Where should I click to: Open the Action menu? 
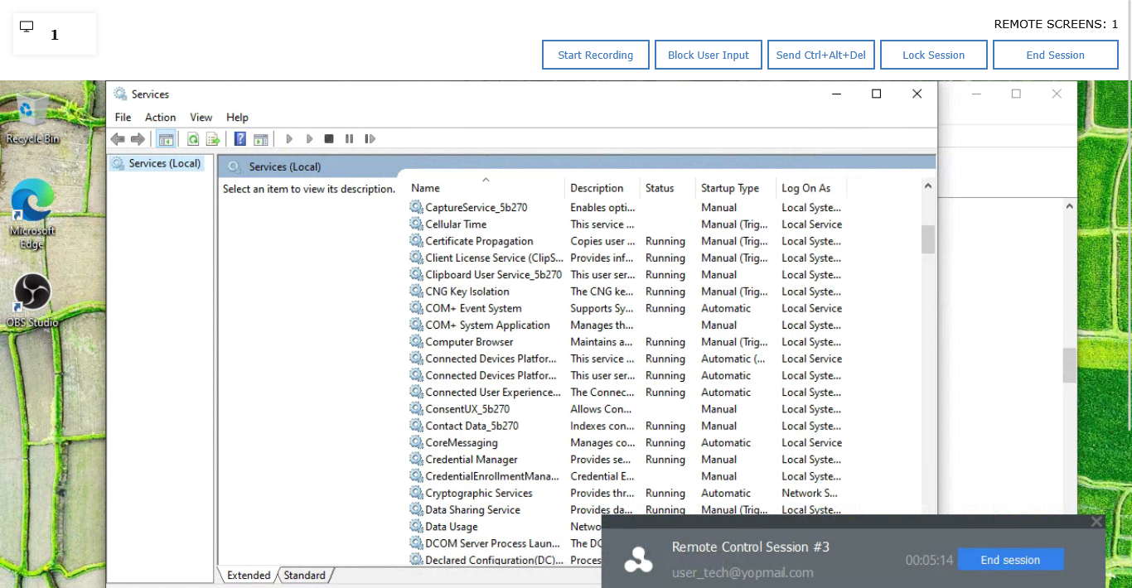tap(160, 118)
